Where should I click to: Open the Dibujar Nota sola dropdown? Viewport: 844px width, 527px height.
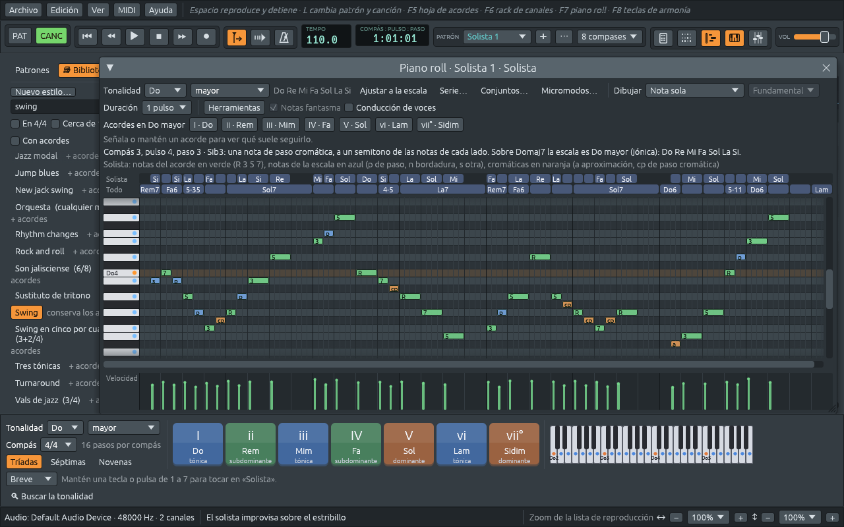[x=695, y=91]
